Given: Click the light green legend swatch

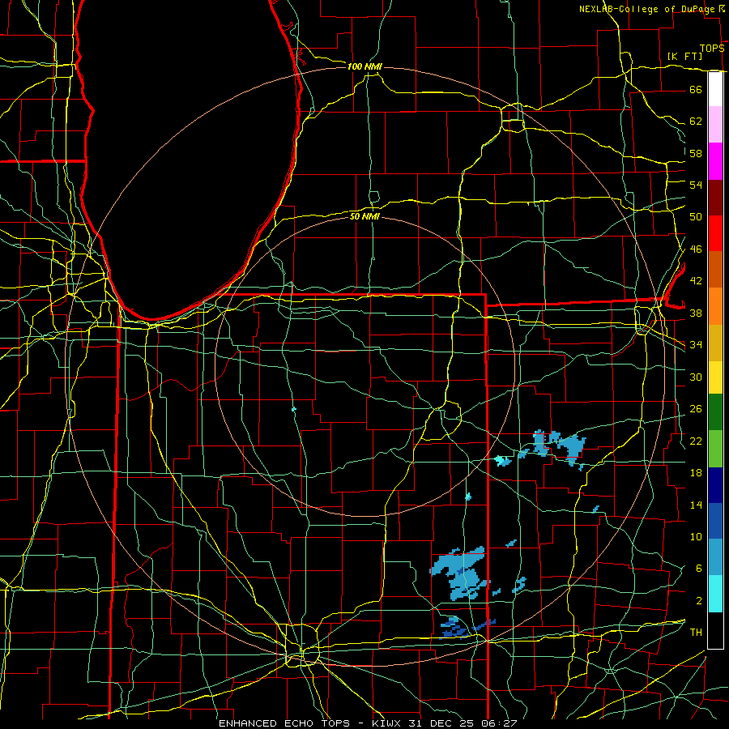Looking at the screenshot, I should (715, 449).
